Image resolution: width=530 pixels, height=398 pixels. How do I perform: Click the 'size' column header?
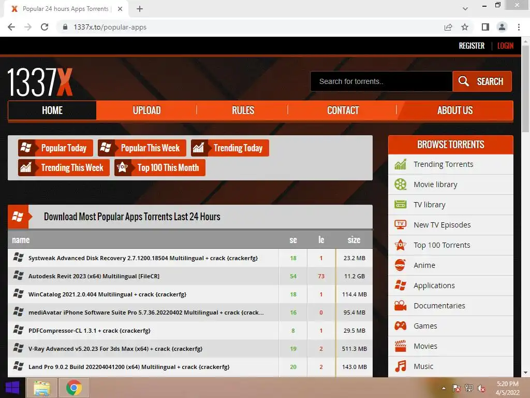coord(354,240)
